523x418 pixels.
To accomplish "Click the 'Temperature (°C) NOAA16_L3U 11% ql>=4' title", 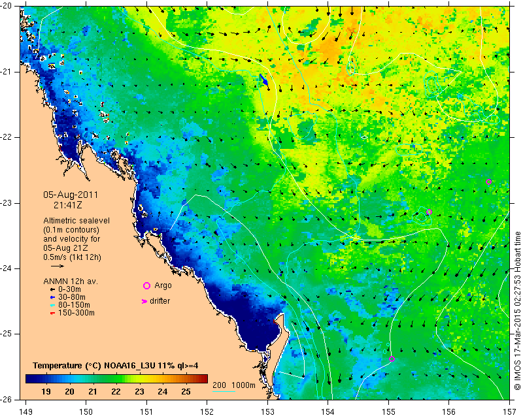I will [x=116, y=366].
